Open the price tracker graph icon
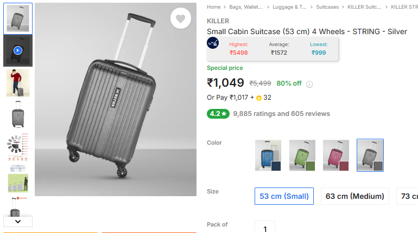The image size is (418, 233). (213, 43)
